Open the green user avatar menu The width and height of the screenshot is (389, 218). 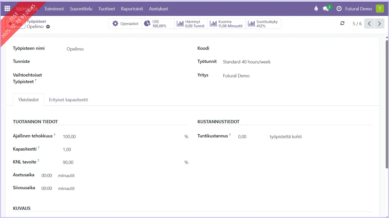380,9
